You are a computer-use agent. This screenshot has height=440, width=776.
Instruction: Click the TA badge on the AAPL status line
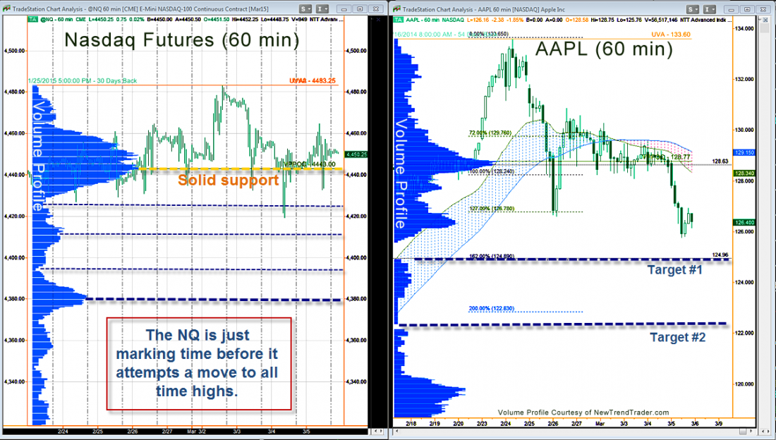[399, 20]
